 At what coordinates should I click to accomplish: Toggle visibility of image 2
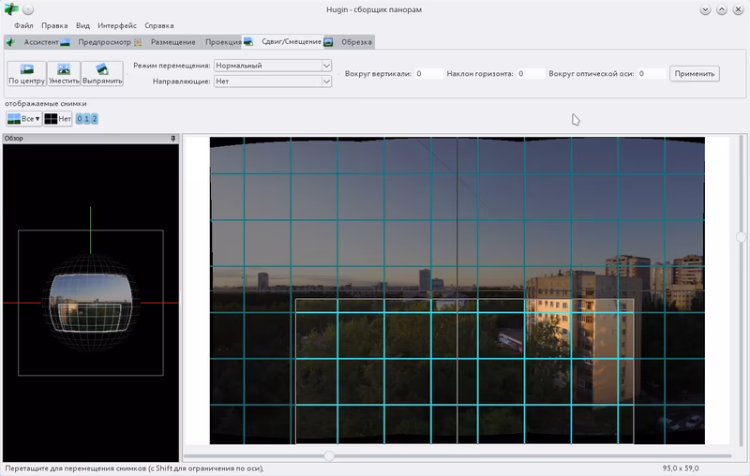tap(95, 118)
